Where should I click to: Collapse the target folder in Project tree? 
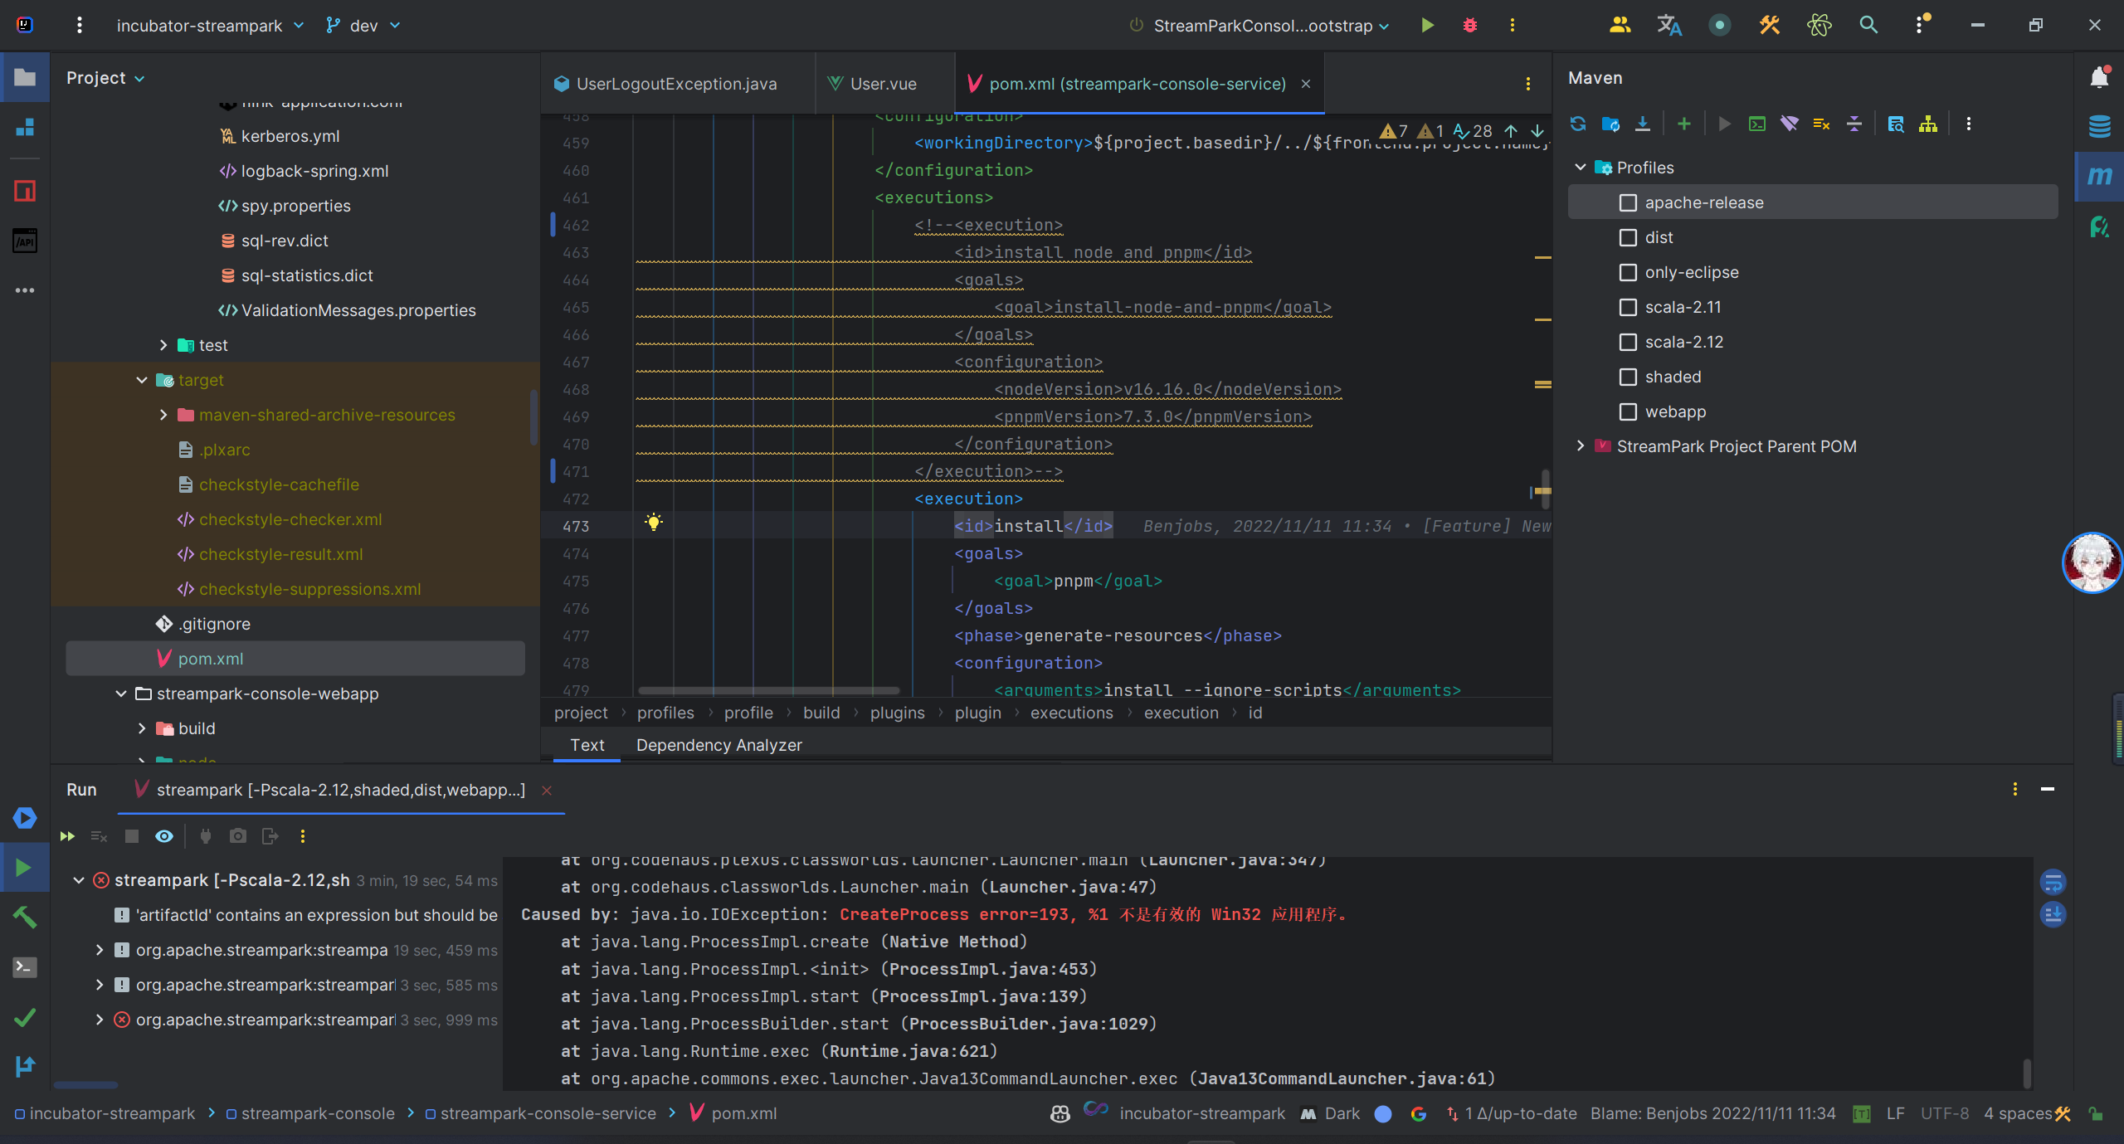tap(142, 380)
